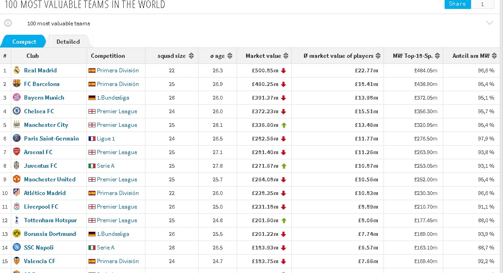503x273 pixels.
Task: Click the info icon beside 100 most valuable teams
Action: tap(8, 23)
